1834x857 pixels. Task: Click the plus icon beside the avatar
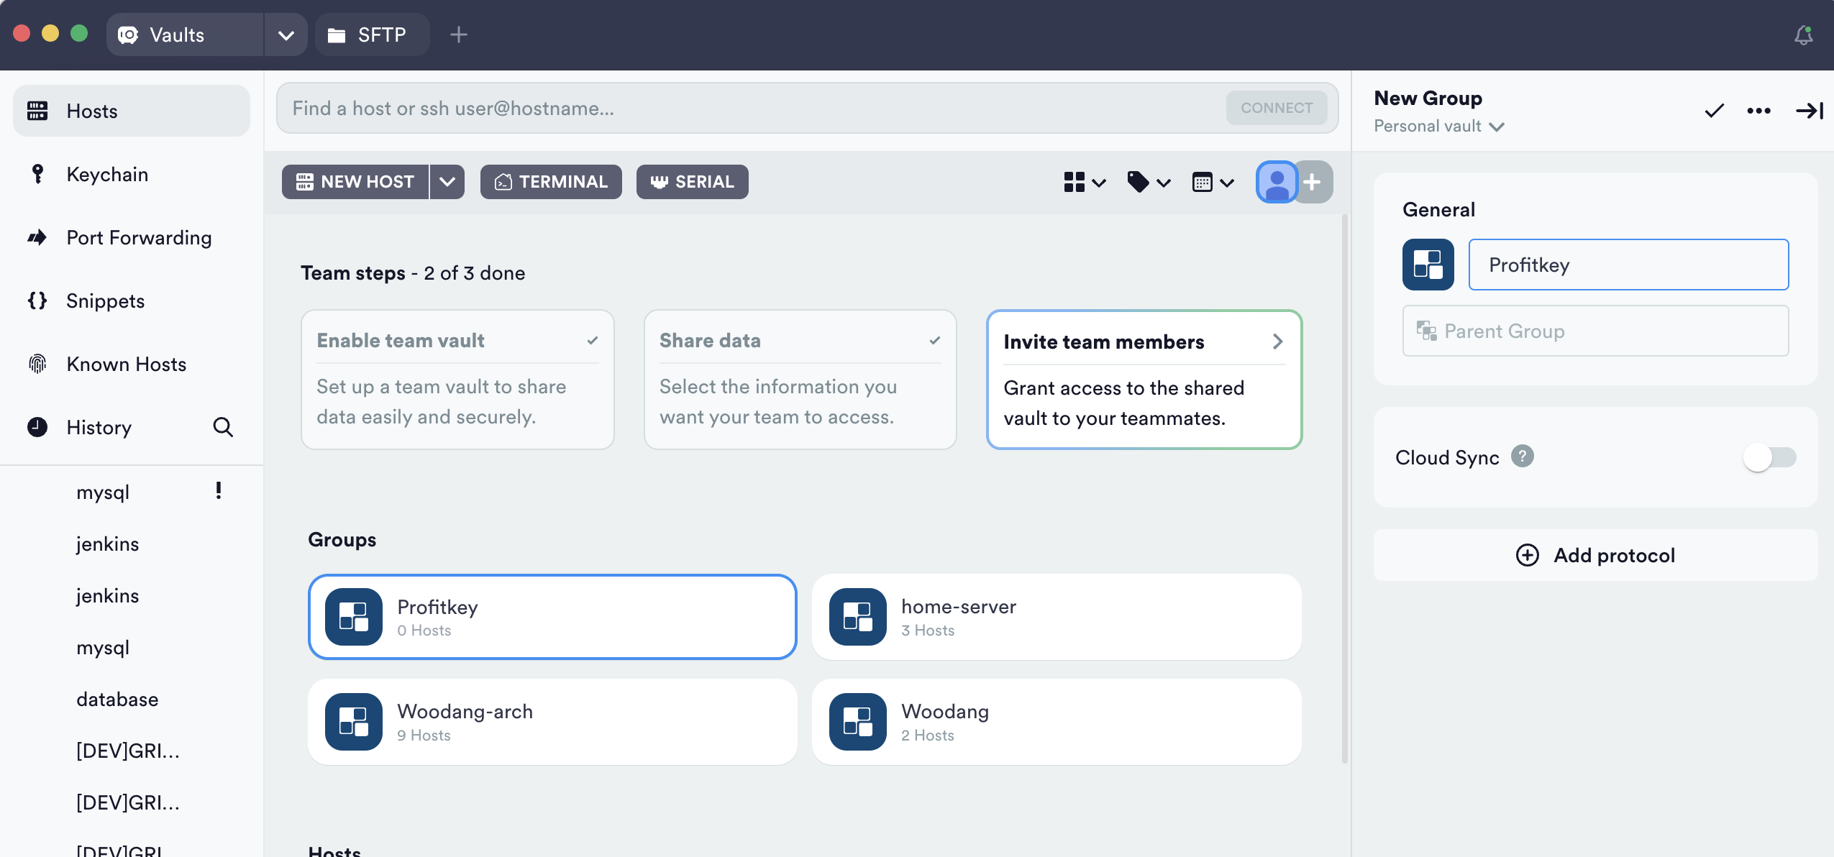pyautogui.click(x=1313, y=182)
